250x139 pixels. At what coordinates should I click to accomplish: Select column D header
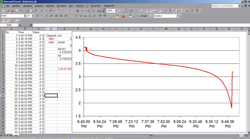[51, 29]
